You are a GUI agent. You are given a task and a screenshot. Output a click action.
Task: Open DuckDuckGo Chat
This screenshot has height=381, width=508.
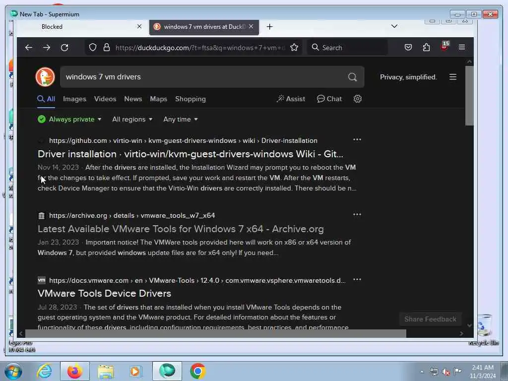(329, 99)
